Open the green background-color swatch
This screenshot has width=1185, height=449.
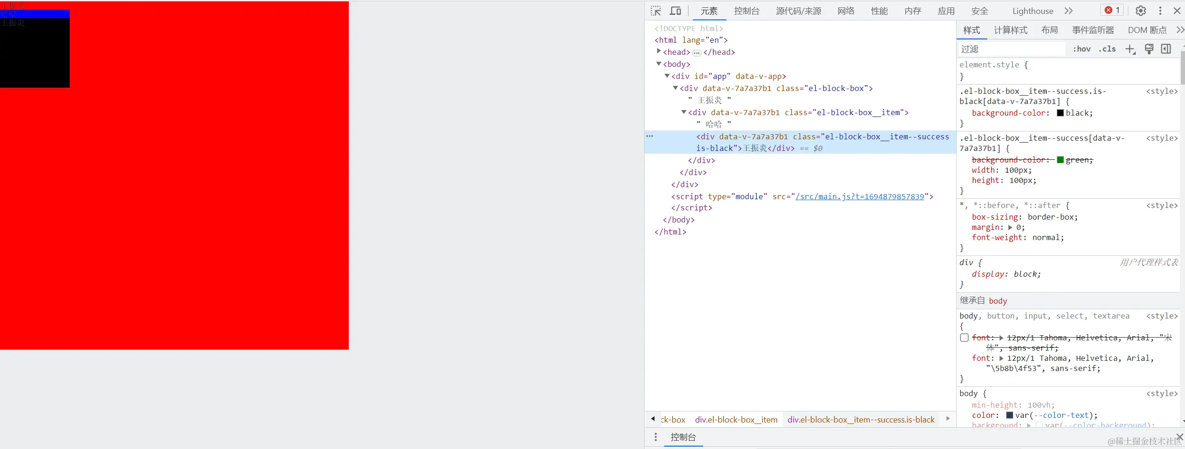1060,160
